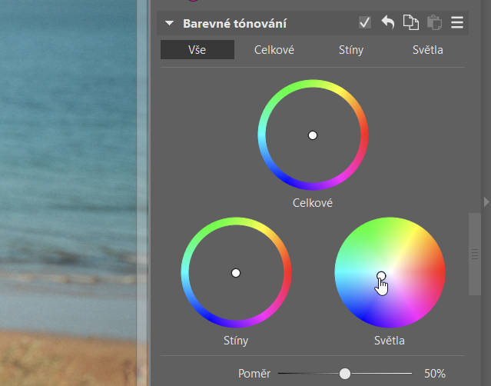Viewport: 491px width, 386px height.
Task: Switch to the Stíny tab
Action: 351,50
